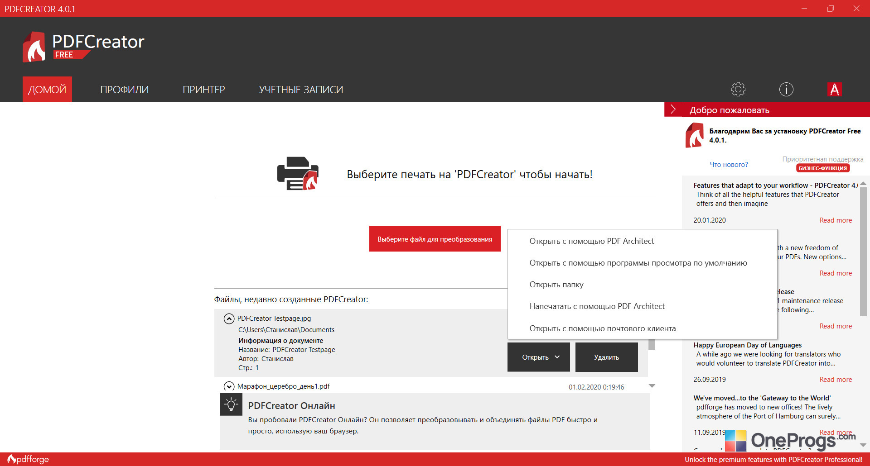
Task: Read more for maintenance release article
Action: pos(836,326)
